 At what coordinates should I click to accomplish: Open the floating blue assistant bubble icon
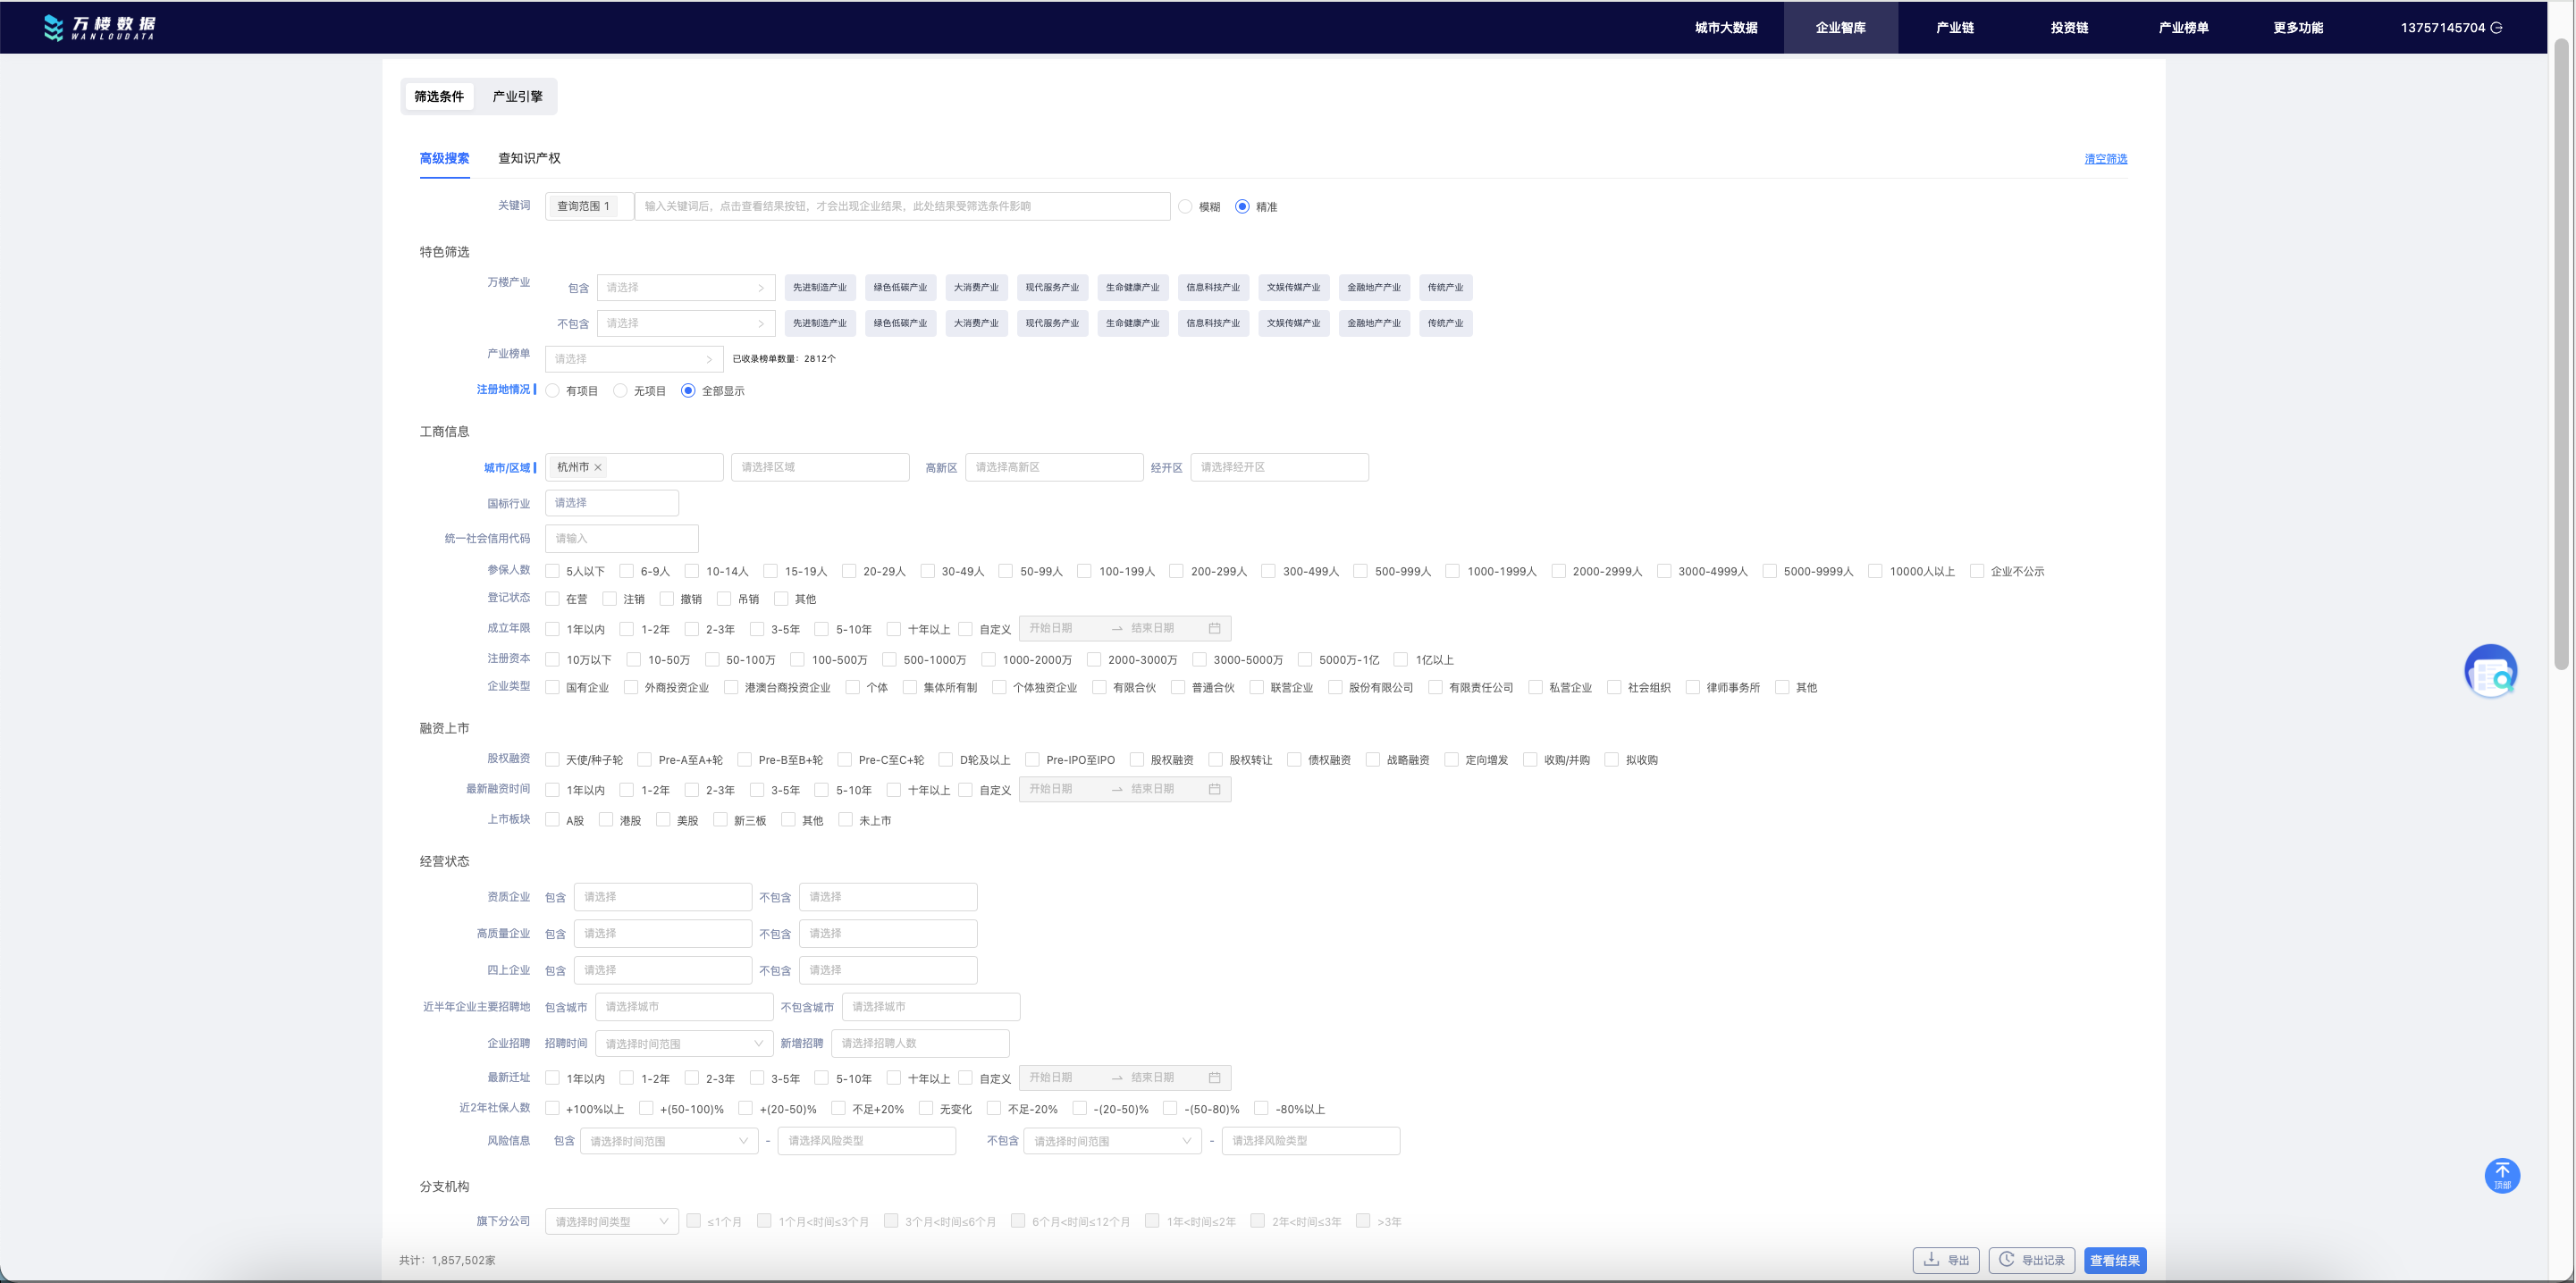2490,672
